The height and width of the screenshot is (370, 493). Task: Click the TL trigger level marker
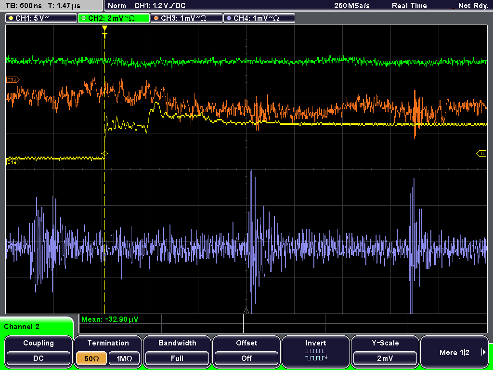(481, 154)
